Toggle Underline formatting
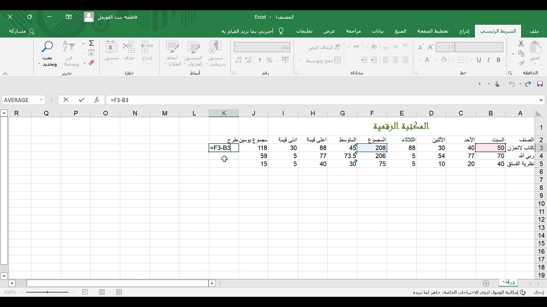This screenshot has width=547, height=307. point(479,60)
